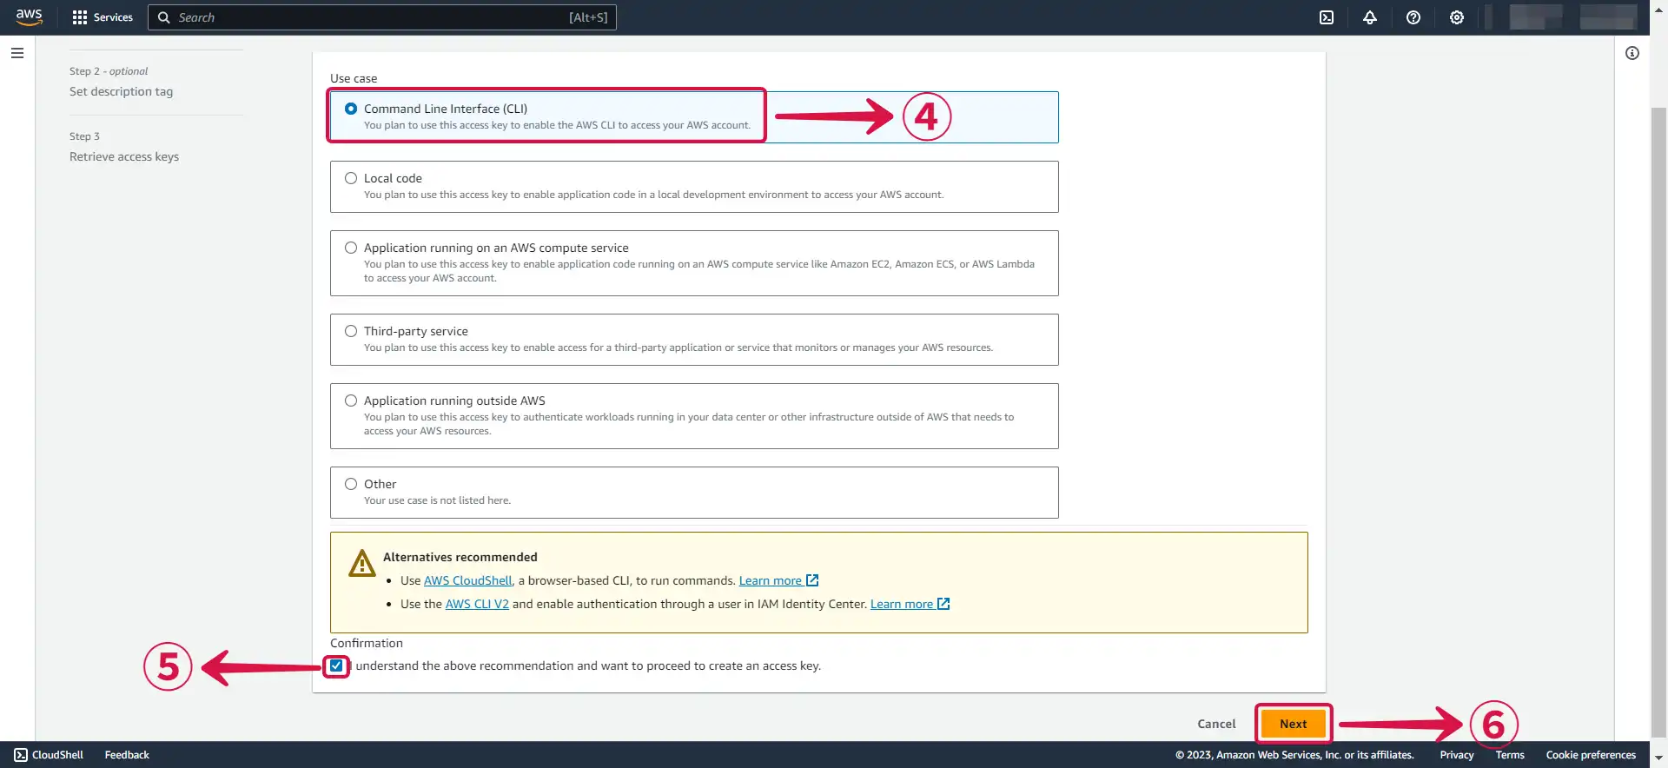The height and width of the screenshot is (768, 1668).
Task: Open the Terms footer link
Action: click(1510, 755)
